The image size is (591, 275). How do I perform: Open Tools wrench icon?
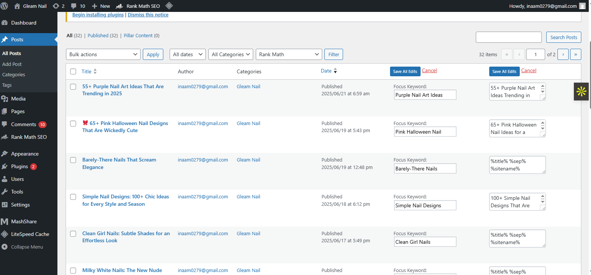(4, 192)
